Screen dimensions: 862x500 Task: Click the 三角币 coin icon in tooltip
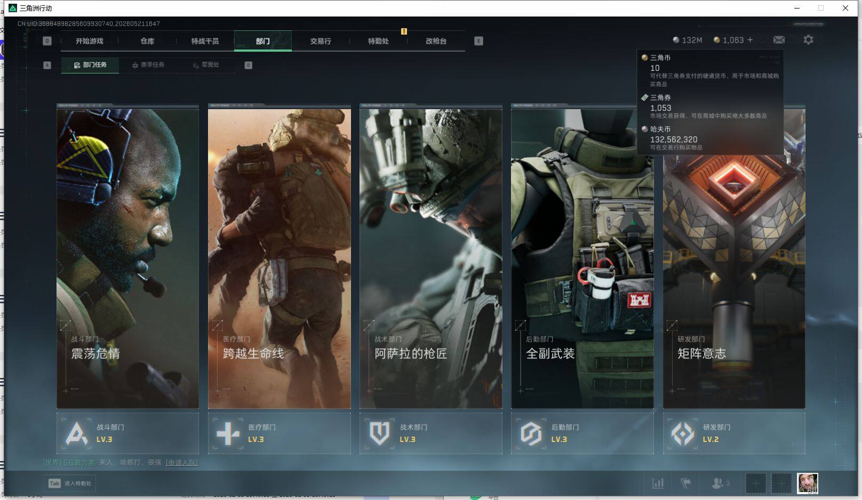pos(644,58)
